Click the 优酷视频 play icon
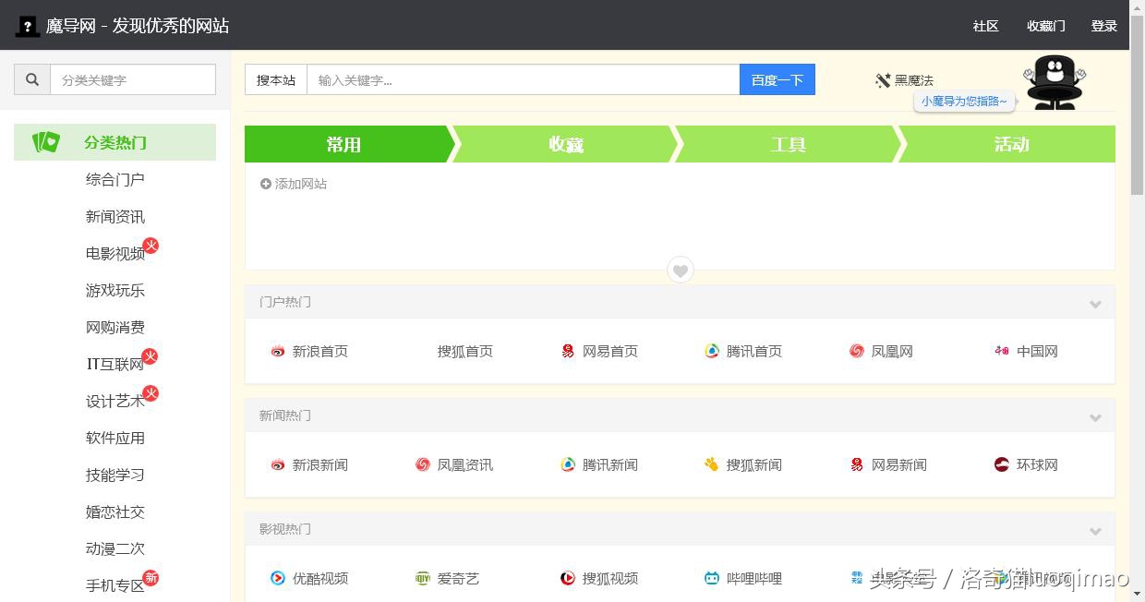1145x602 pixels. tap(277, 578)
